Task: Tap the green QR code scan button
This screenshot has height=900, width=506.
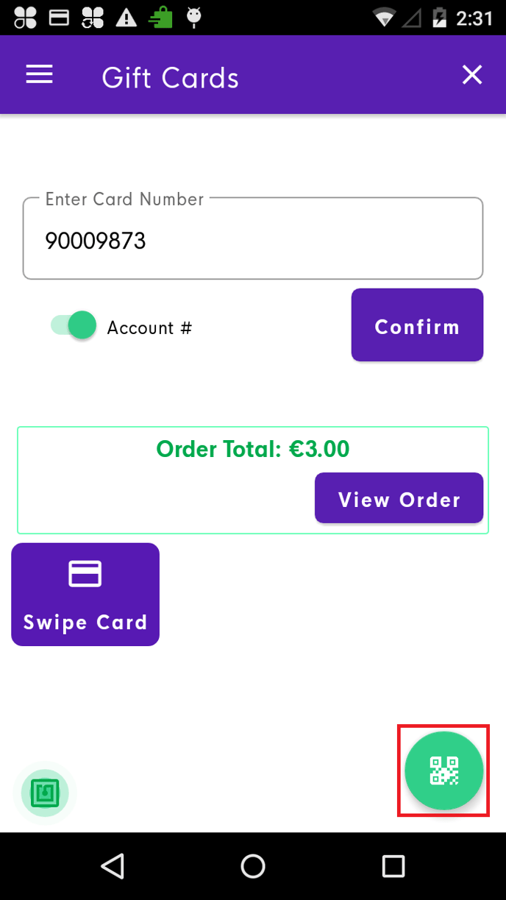Action: tap(443, 770)
